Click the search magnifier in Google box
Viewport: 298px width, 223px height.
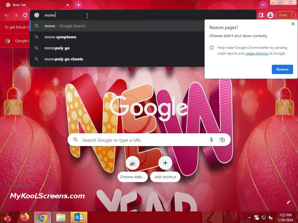pyautogui.click(x=75, y=140)
